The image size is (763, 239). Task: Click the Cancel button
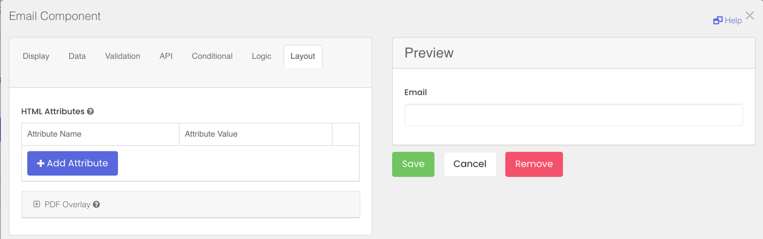click(470, 164)
